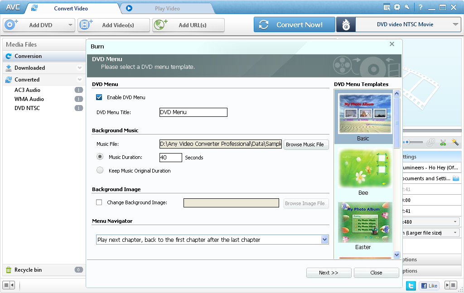The image size is (464, 293).
Task: Click Add URL(s) button
Action: pos(188,25)
